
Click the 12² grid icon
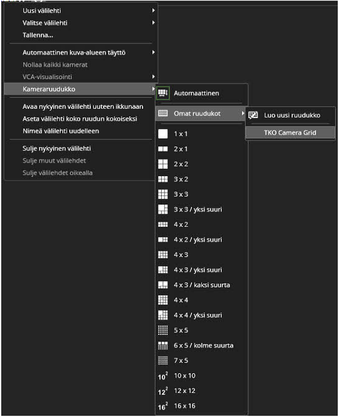click(163, 391)
